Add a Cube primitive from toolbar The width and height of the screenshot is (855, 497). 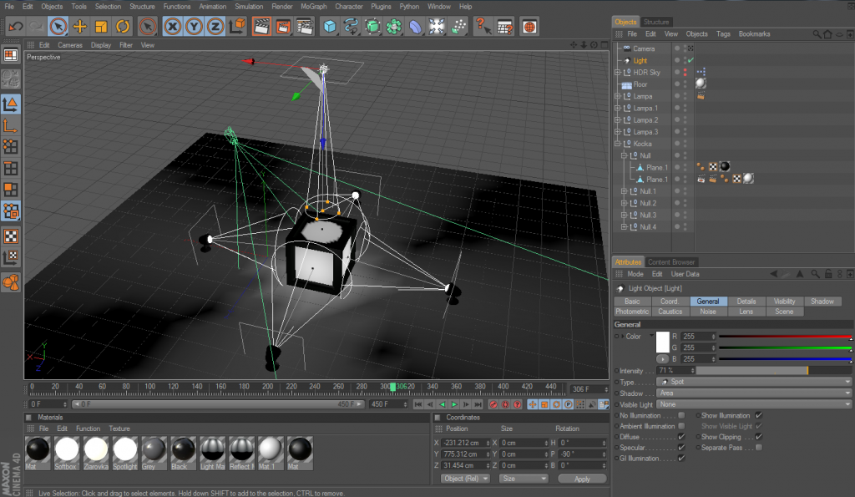(x=331, y=27)
